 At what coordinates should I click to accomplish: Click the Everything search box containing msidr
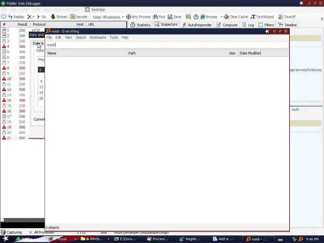(x=167, y=45)
